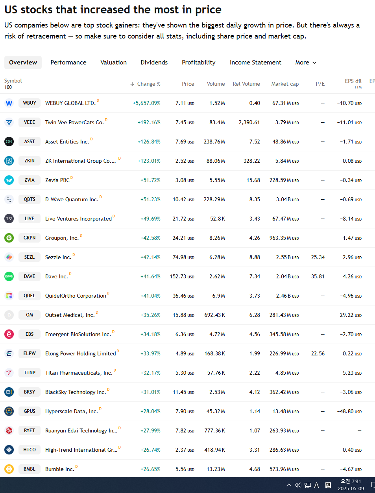Click the GPUS Hyperscale Data logo icon

(x=9, y=411)
